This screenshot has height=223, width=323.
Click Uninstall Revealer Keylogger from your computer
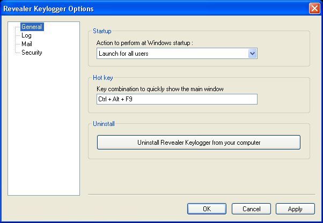[199, 143]
